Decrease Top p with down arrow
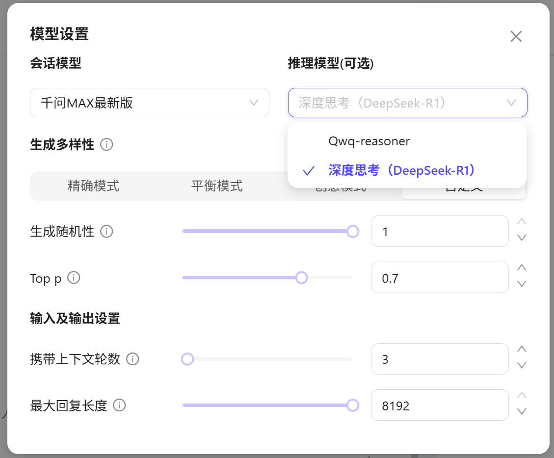Viewport: 554px width, 458px height. (522, 284)
